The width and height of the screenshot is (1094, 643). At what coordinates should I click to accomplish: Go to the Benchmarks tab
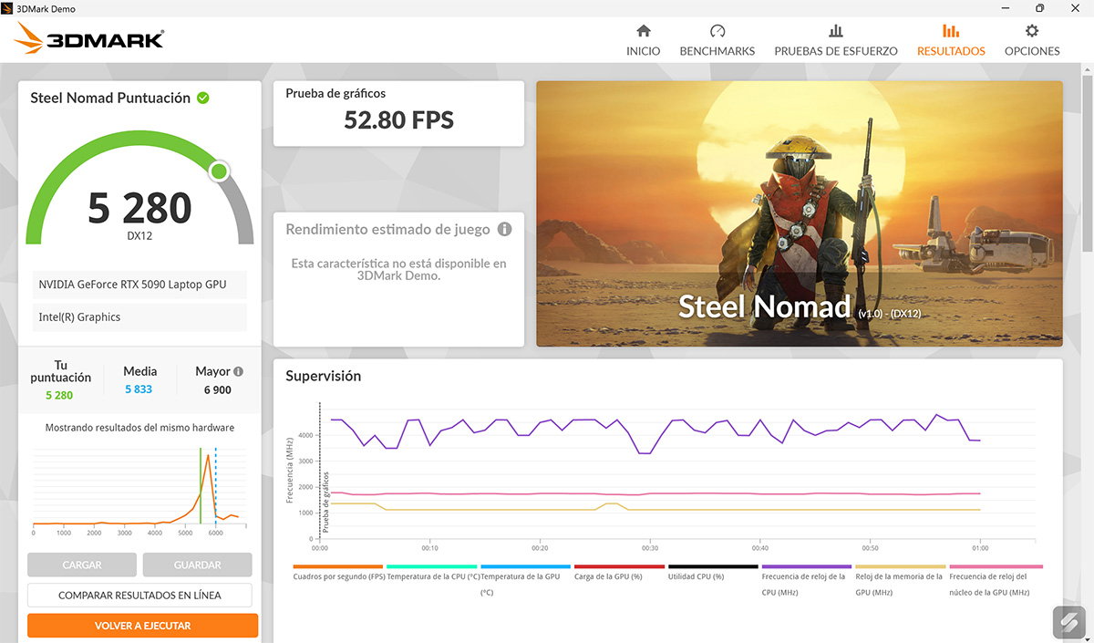717,40
